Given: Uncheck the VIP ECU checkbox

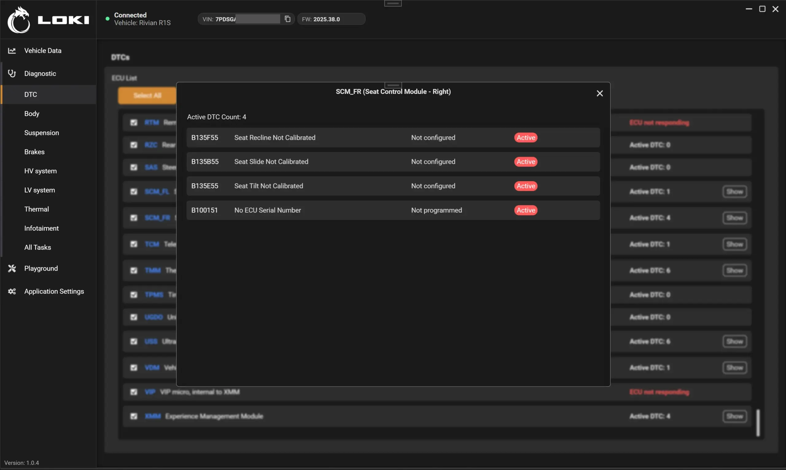Looking at the screenshot, I should [134, 392].
